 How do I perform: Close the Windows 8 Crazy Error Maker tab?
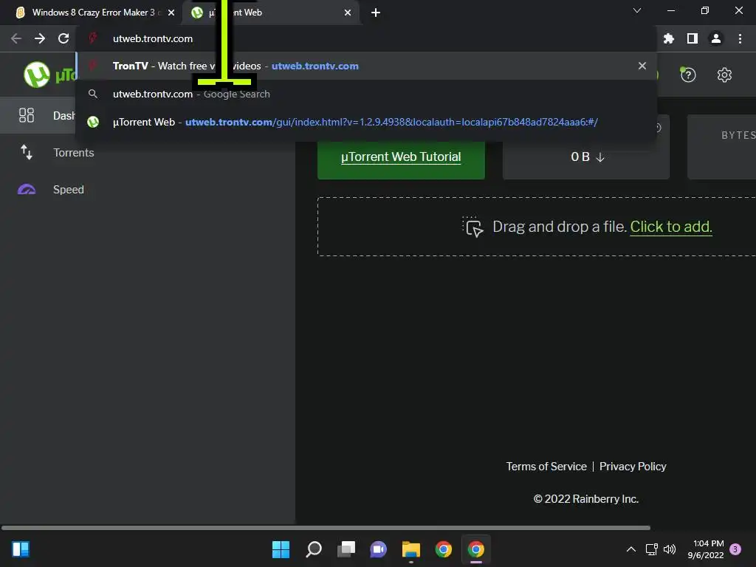[x=171, y=13]
